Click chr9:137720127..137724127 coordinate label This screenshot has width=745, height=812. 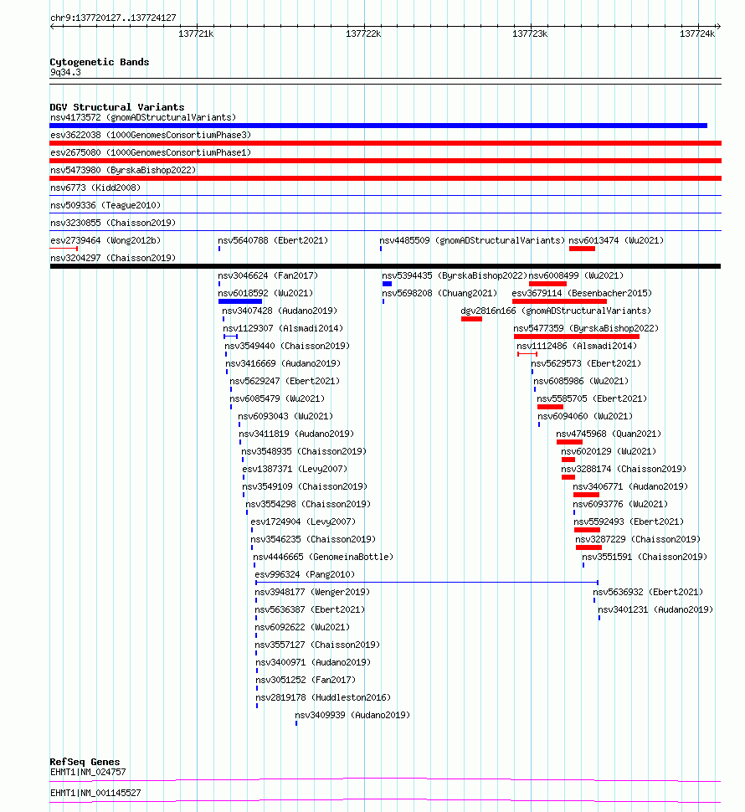(x=113, y=18)
